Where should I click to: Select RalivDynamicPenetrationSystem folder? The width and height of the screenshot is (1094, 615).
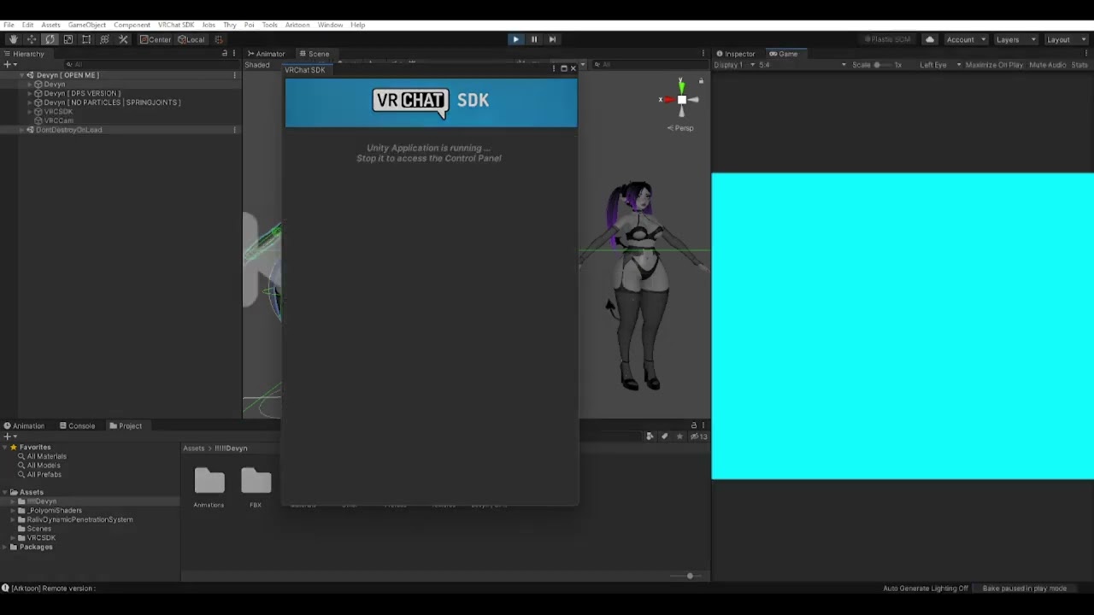tap(79, 519)
